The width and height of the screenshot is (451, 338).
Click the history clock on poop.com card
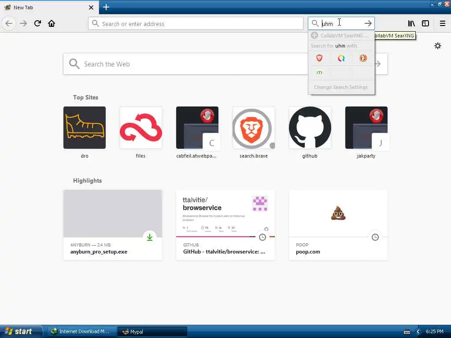click(x=375, y=237)
